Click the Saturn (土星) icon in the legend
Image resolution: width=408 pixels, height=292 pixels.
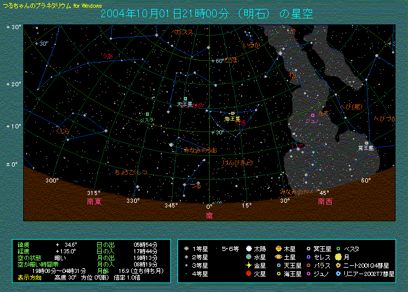pyautogui.click(x=278, y=257)
